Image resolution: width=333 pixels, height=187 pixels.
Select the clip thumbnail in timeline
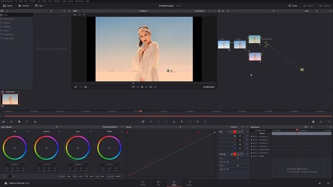[10, 99]
